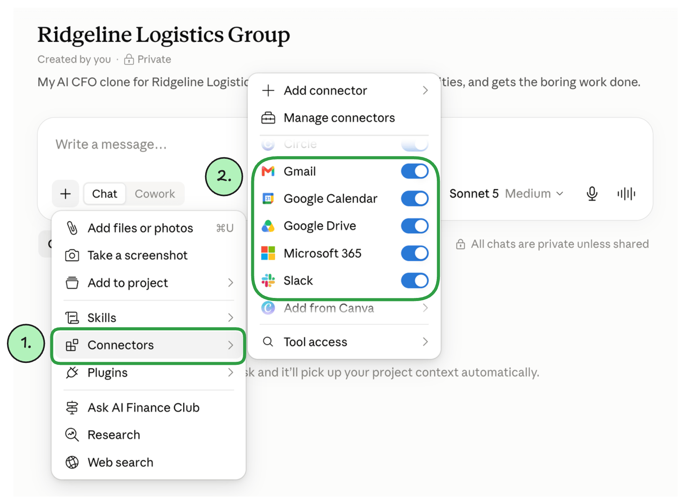Expand the Connectors submenu chevron

[231, 345]
